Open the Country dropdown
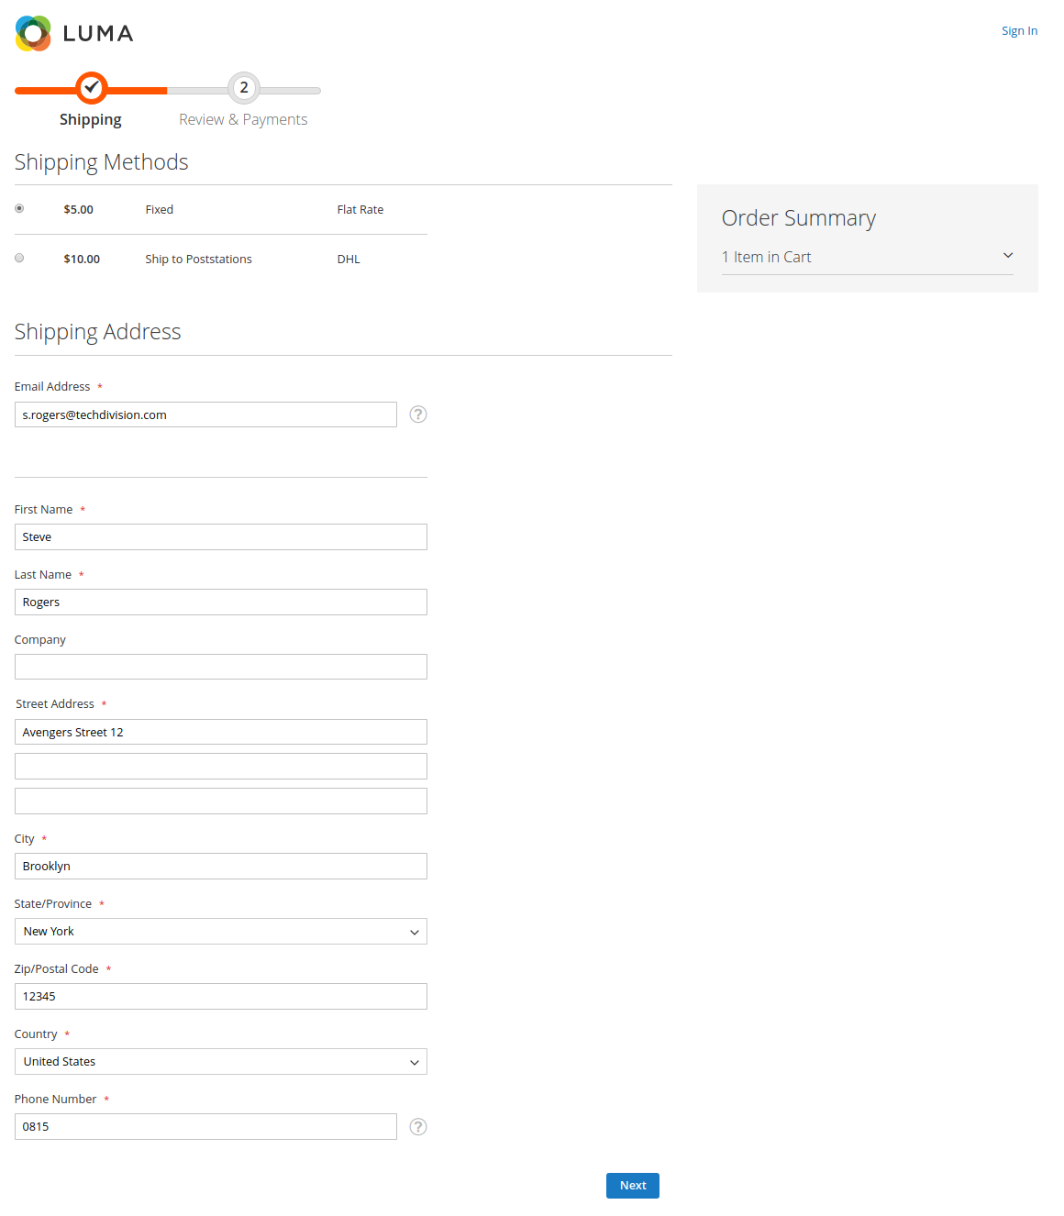 click(221, 1062)
